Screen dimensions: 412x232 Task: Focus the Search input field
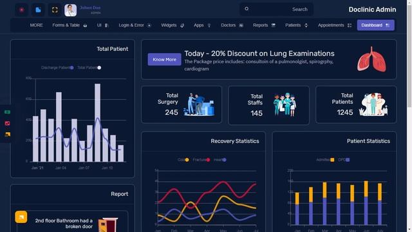[x=276, y=10]
